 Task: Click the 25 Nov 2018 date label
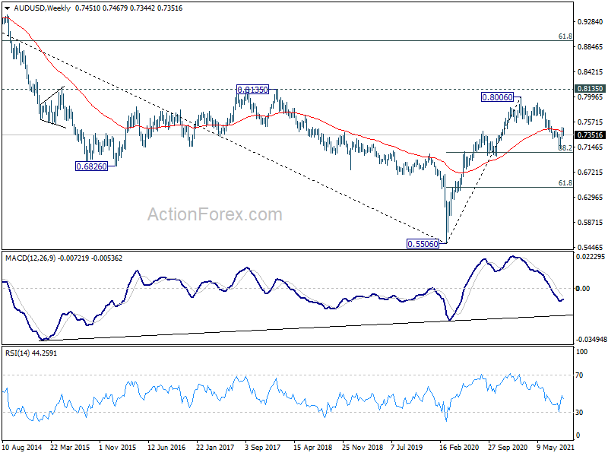pos(363,447)
